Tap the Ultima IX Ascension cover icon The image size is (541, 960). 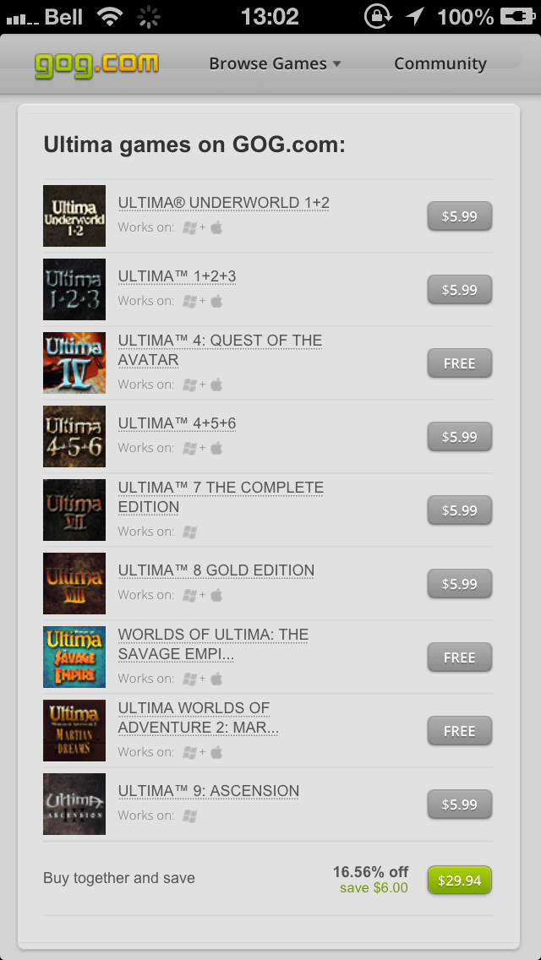click(x=74, y=804)
